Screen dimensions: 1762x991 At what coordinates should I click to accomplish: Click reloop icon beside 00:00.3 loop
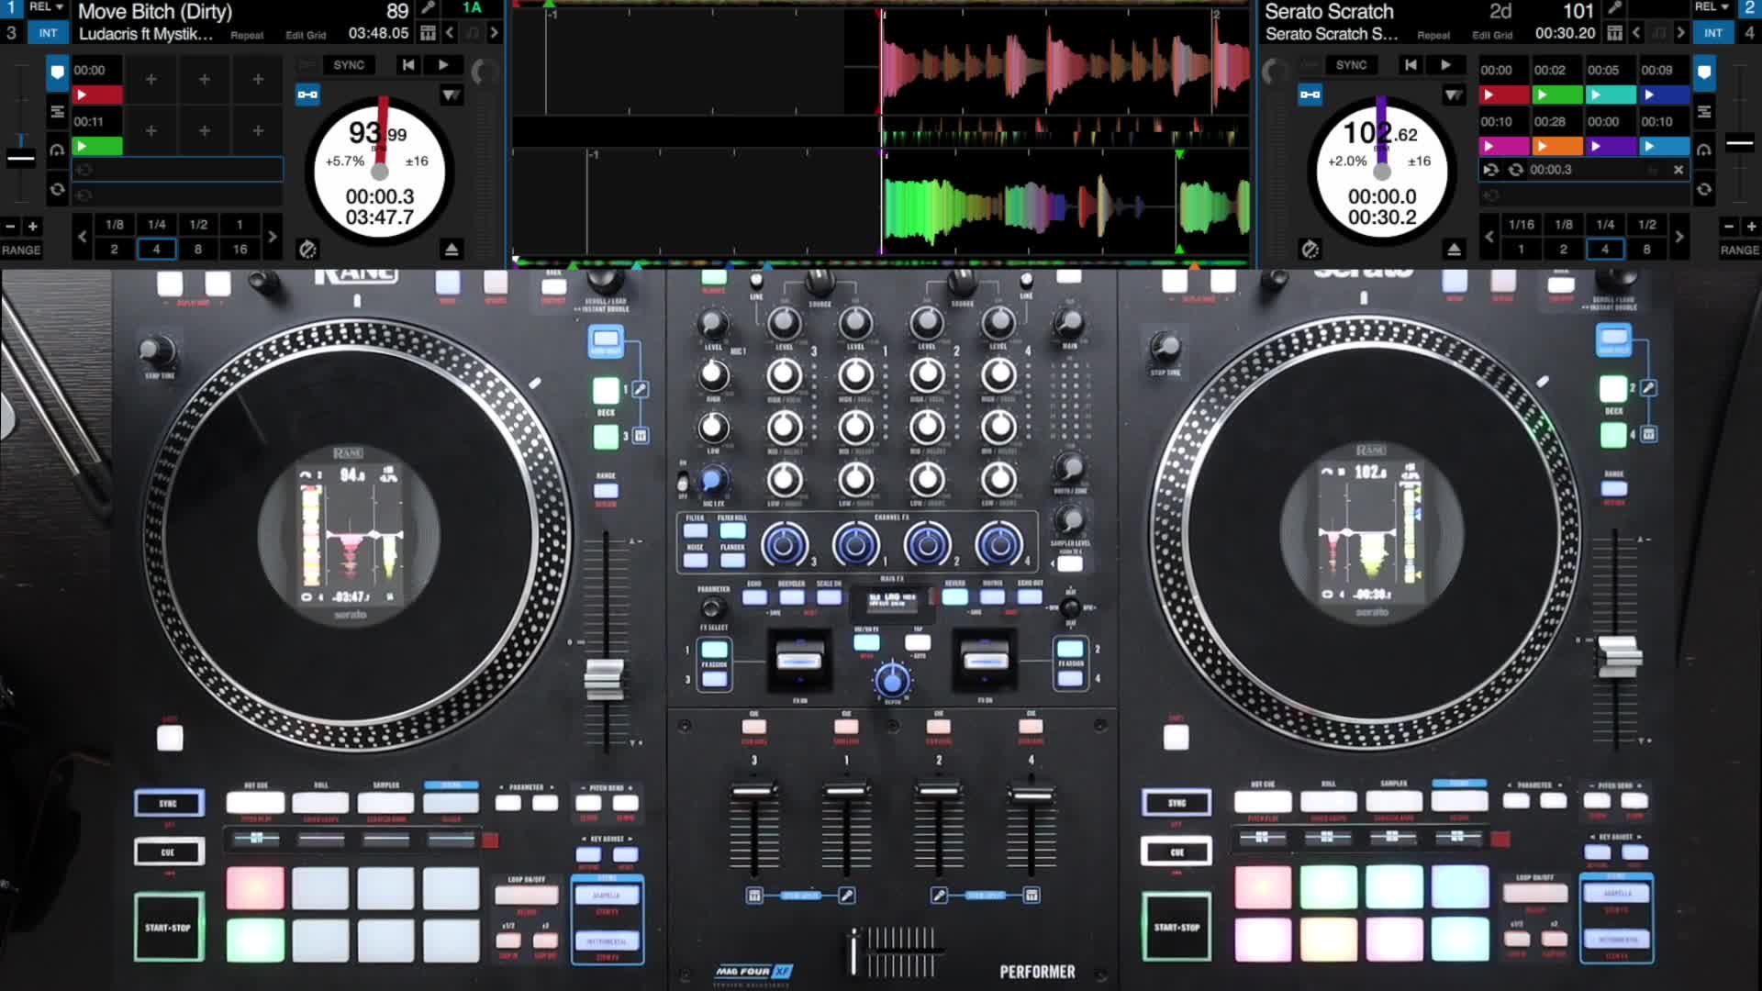[x=1515, y=170]
